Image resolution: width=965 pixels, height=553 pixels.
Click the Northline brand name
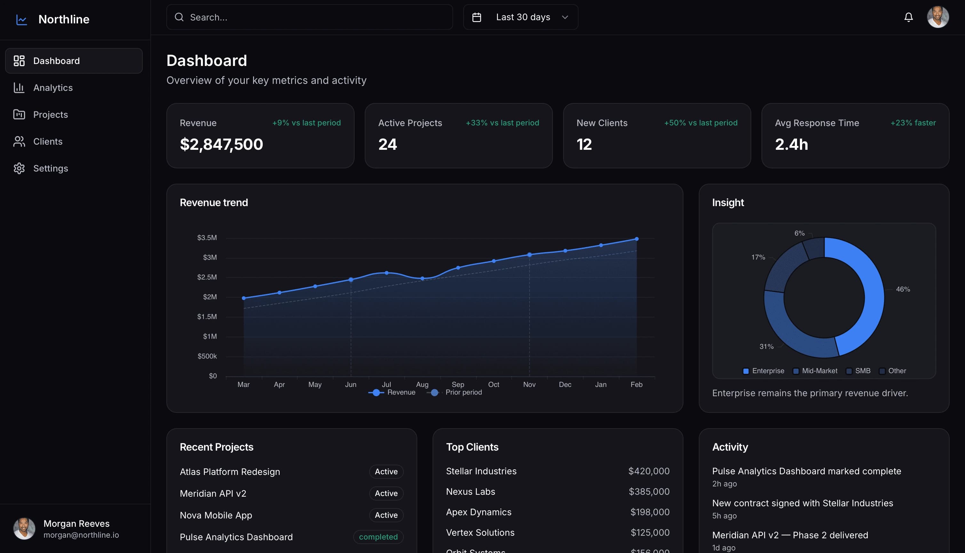point(64,20)
